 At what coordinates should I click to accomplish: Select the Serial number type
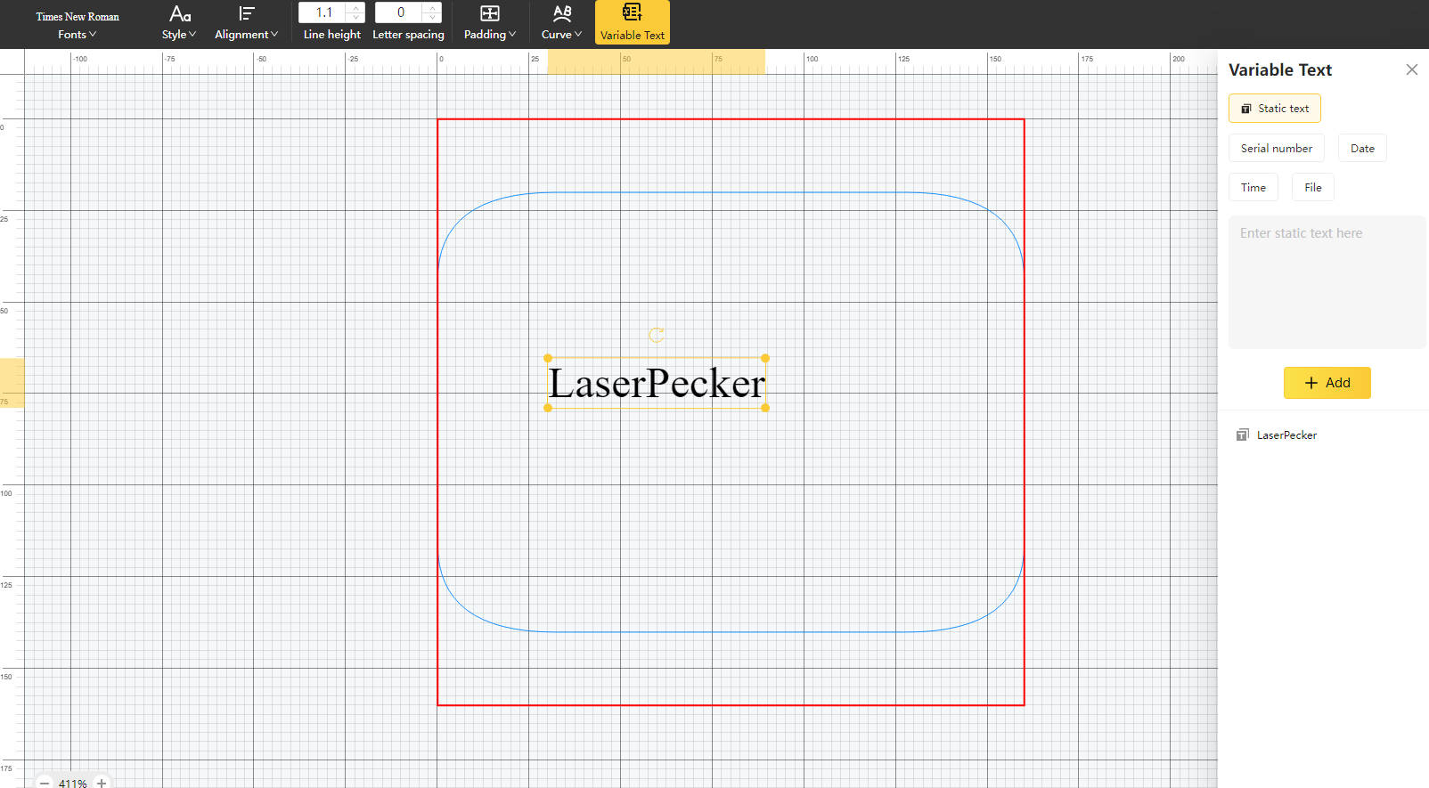1276,148
